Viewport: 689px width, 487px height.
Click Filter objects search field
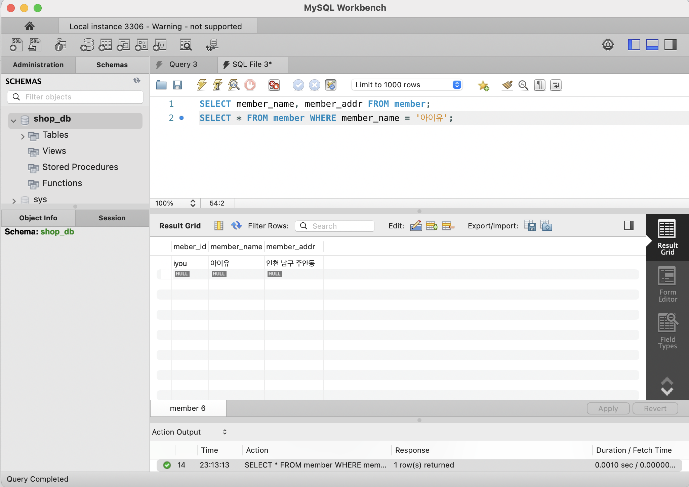pos(75,97)
